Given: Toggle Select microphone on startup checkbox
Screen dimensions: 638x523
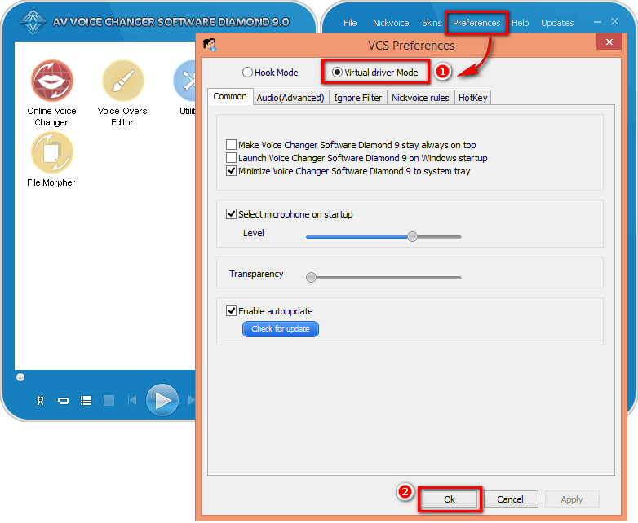Looking at the screenshot, I should click(231, 213).
